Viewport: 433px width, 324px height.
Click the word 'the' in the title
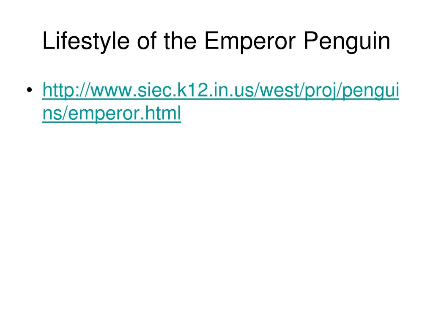(180, 41)
